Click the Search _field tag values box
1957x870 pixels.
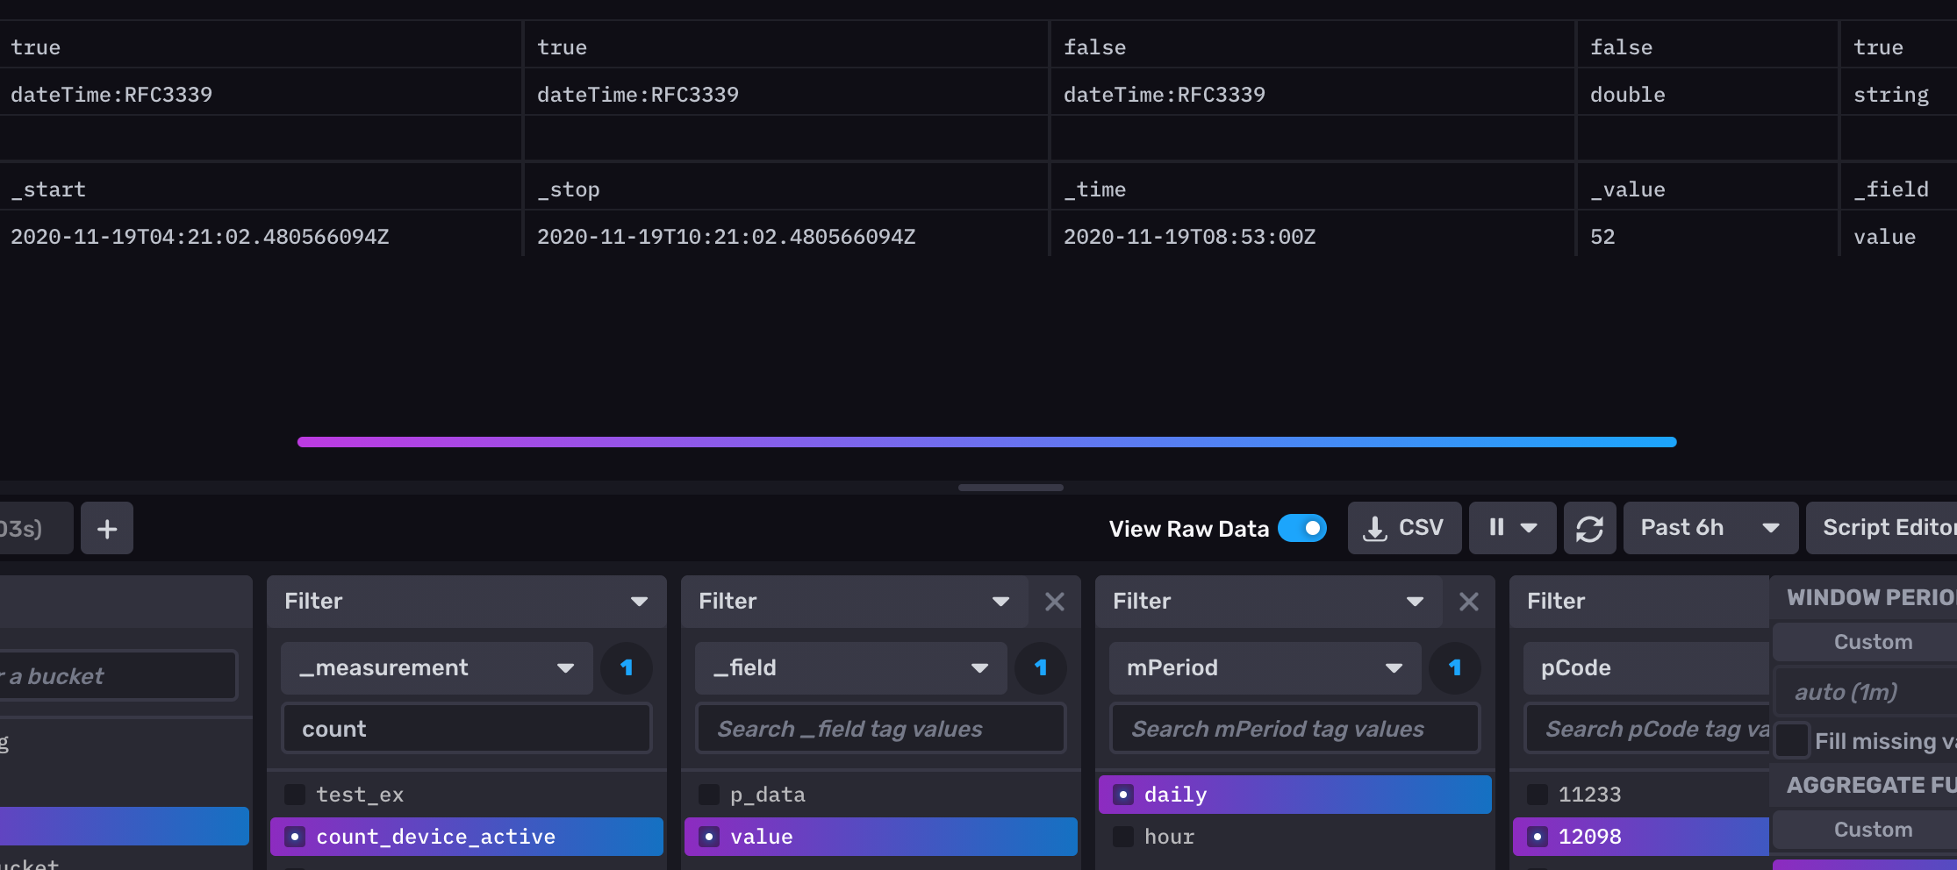879,728
